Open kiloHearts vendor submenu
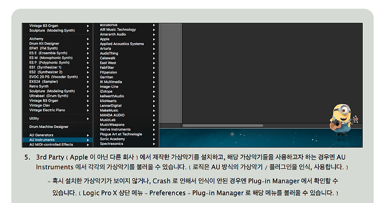The image size is (384, 203). click(x=126, y=101)
